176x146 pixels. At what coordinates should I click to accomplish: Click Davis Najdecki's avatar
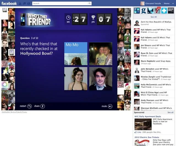tap(137, 62)
